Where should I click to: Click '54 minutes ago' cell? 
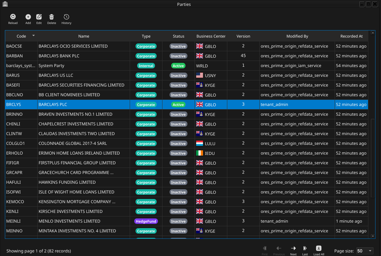(351, 65)
